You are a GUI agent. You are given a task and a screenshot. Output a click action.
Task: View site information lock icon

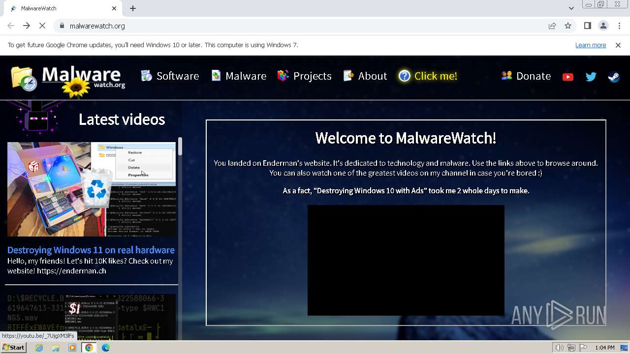62,26
